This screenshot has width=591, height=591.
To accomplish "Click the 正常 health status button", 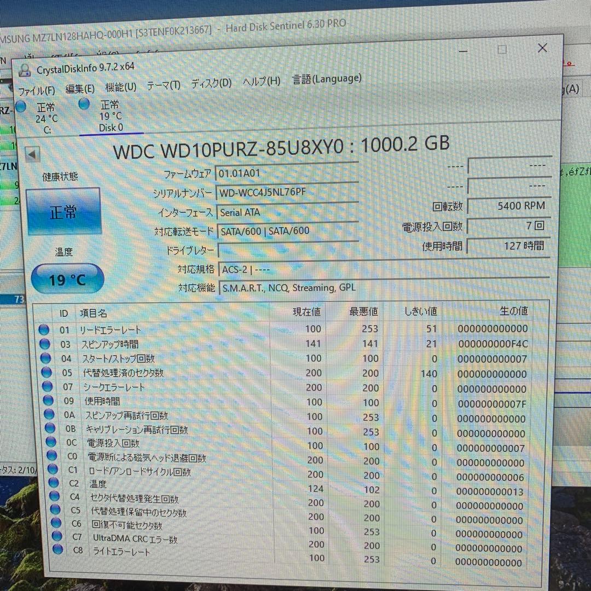I will 64,211.
